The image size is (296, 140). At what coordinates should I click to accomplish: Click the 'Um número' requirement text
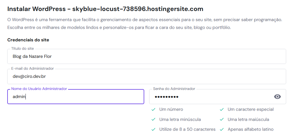171,109
